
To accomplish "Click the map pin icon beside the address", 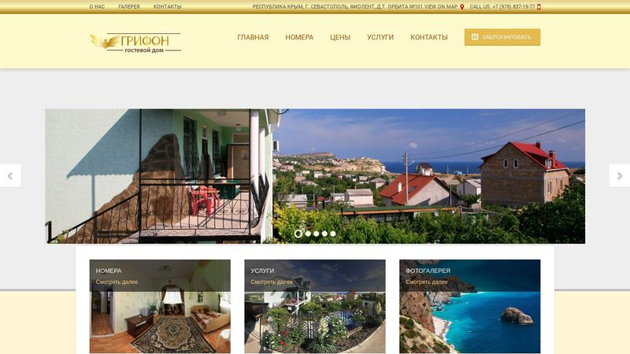I will (x=462, y=7).
